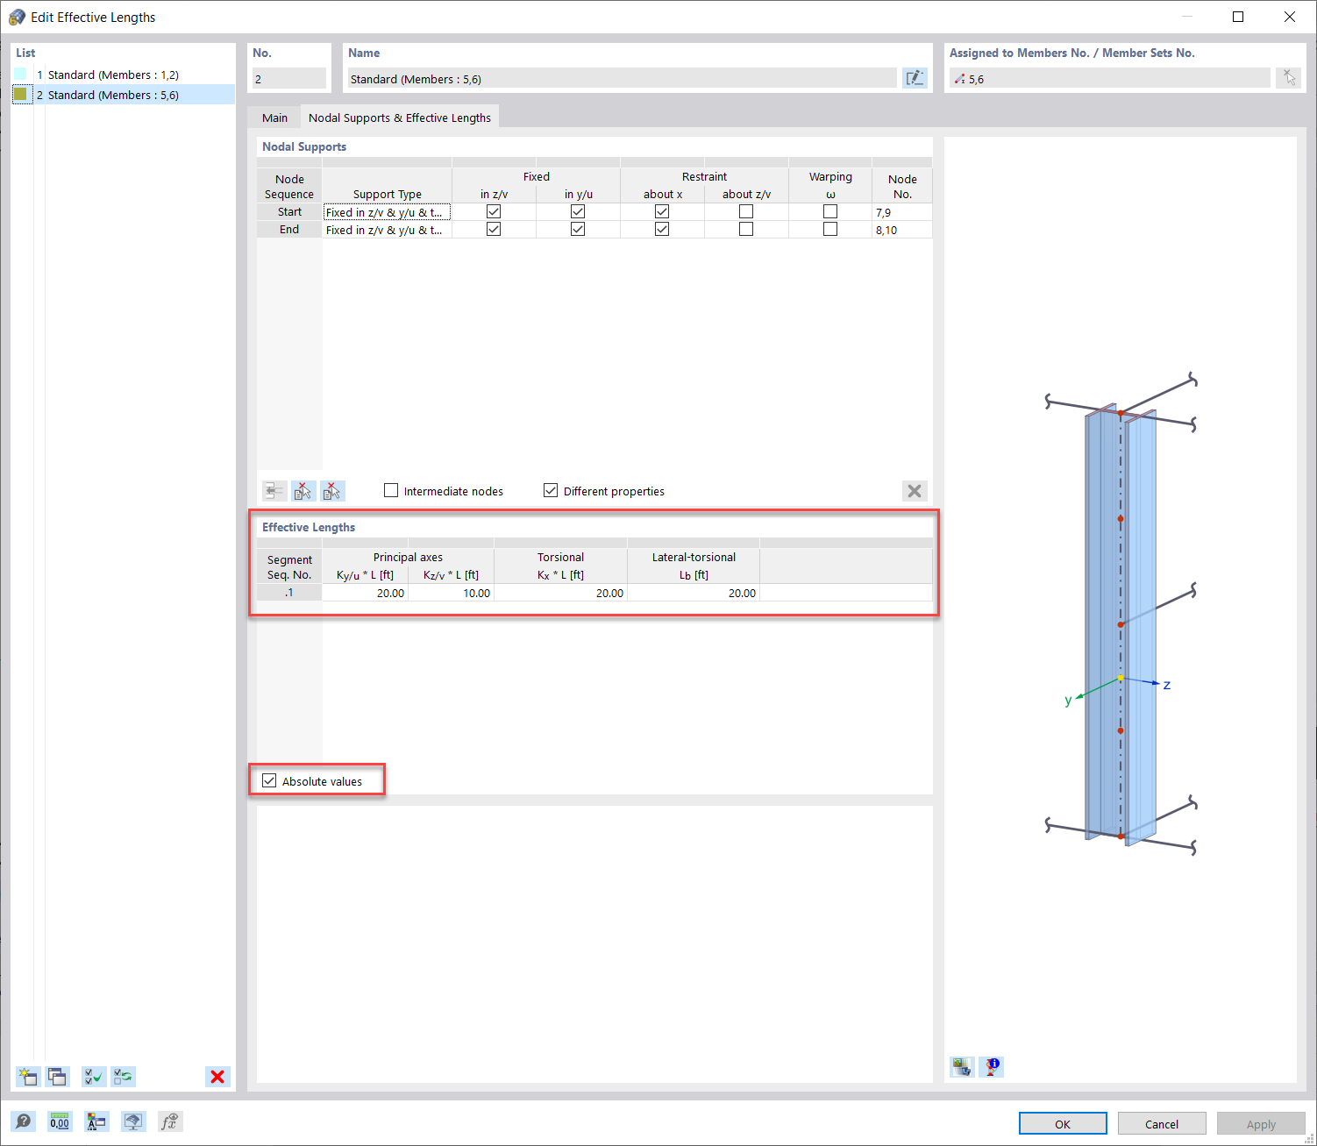Enable Intermediate nodes
The height and width of the screenshot is (1146, 1317).
coord(390,490)
